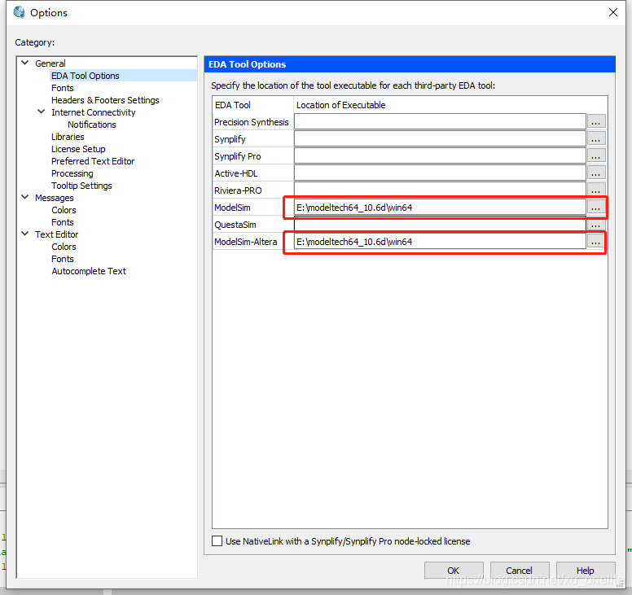Select the Messages category

(55, 198)
